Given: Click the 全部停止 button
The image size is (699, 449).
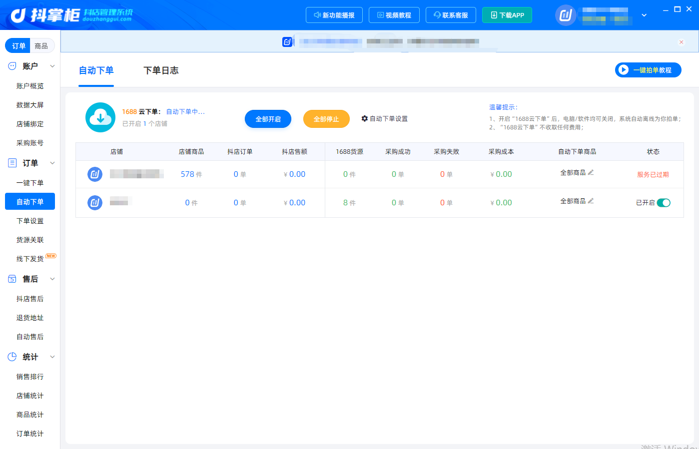Looking at the screenshot, I should pos(326,119).
